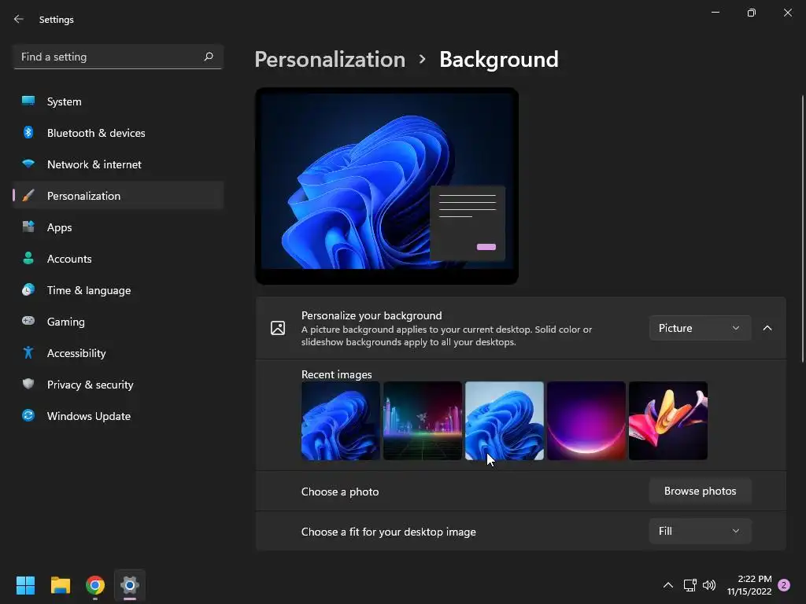
Task: Go to Network & internet settings
Action: click(118, 164)
